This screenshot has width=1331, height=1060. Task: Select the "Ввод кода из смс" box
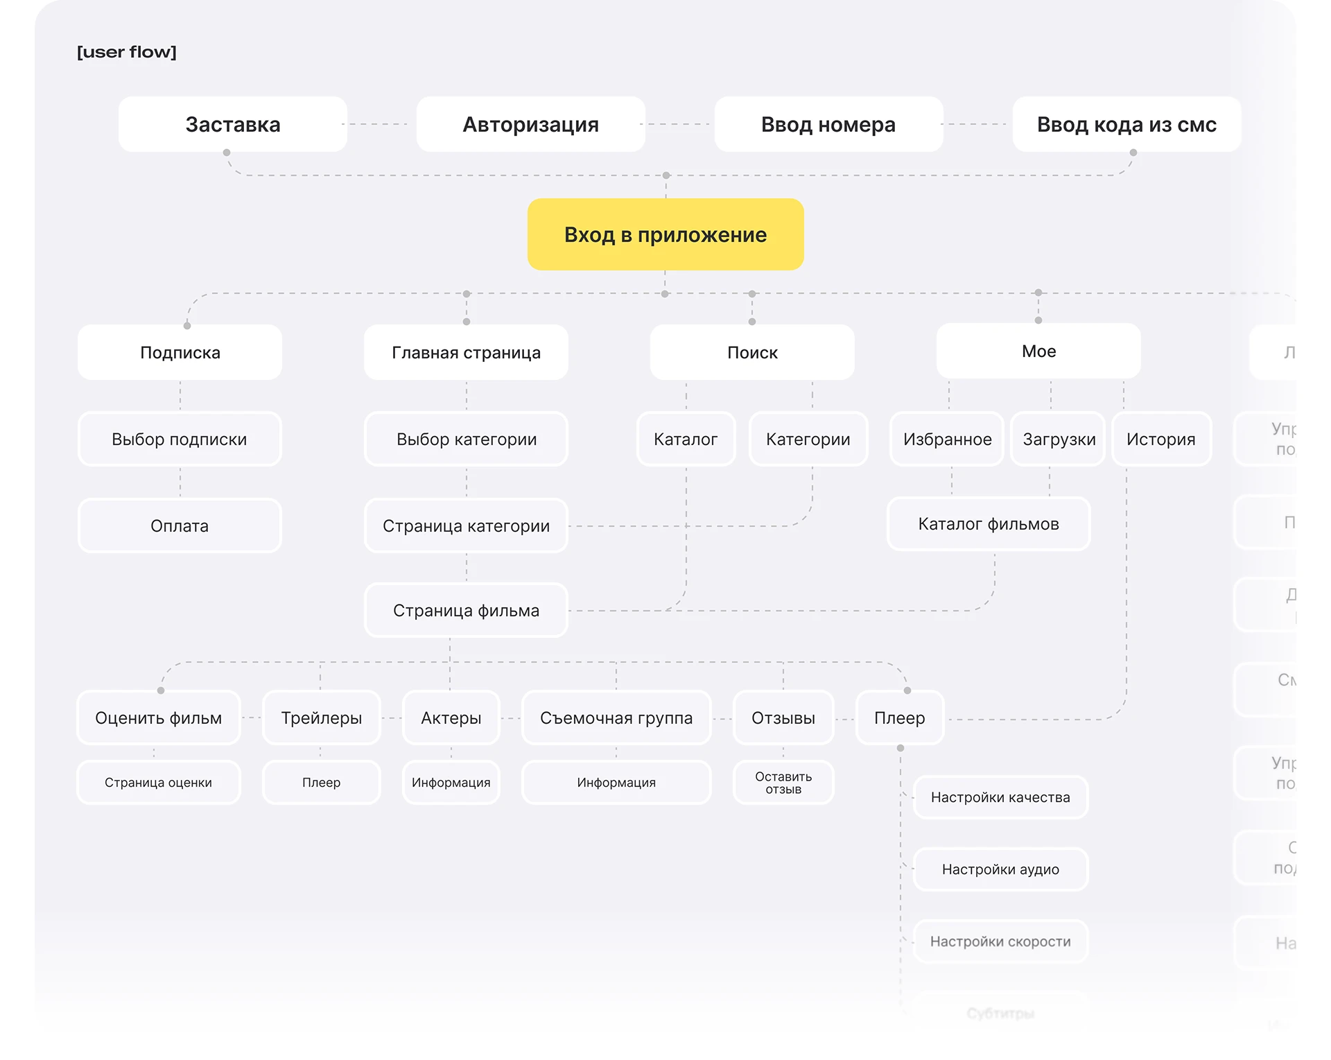[x=1126, y=125]
